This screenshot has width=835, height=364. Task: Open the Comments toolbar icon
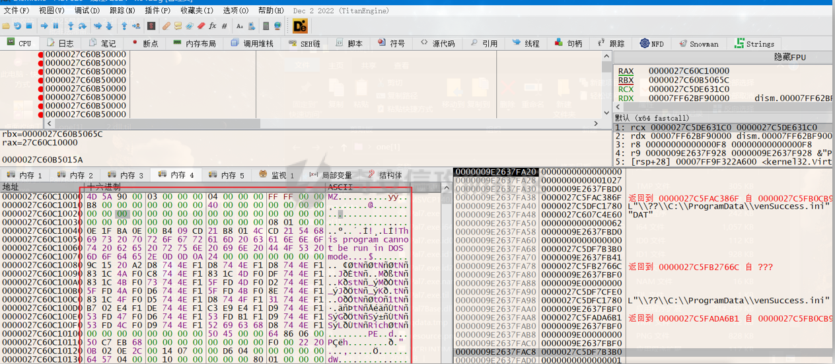point(178,26)
